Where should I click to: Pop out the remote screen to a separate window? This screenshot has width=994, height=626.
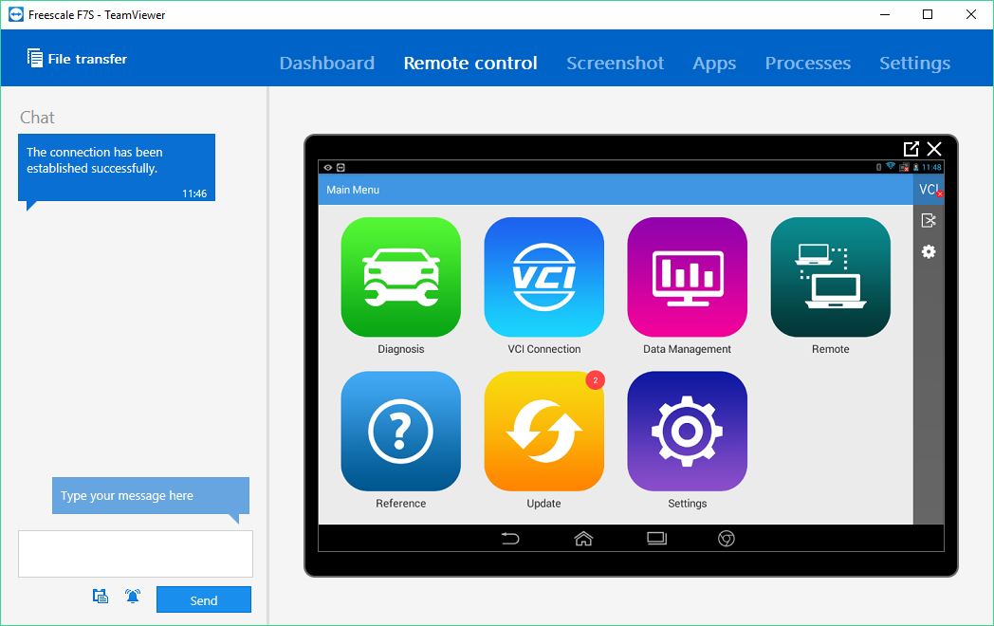(911, 148)
